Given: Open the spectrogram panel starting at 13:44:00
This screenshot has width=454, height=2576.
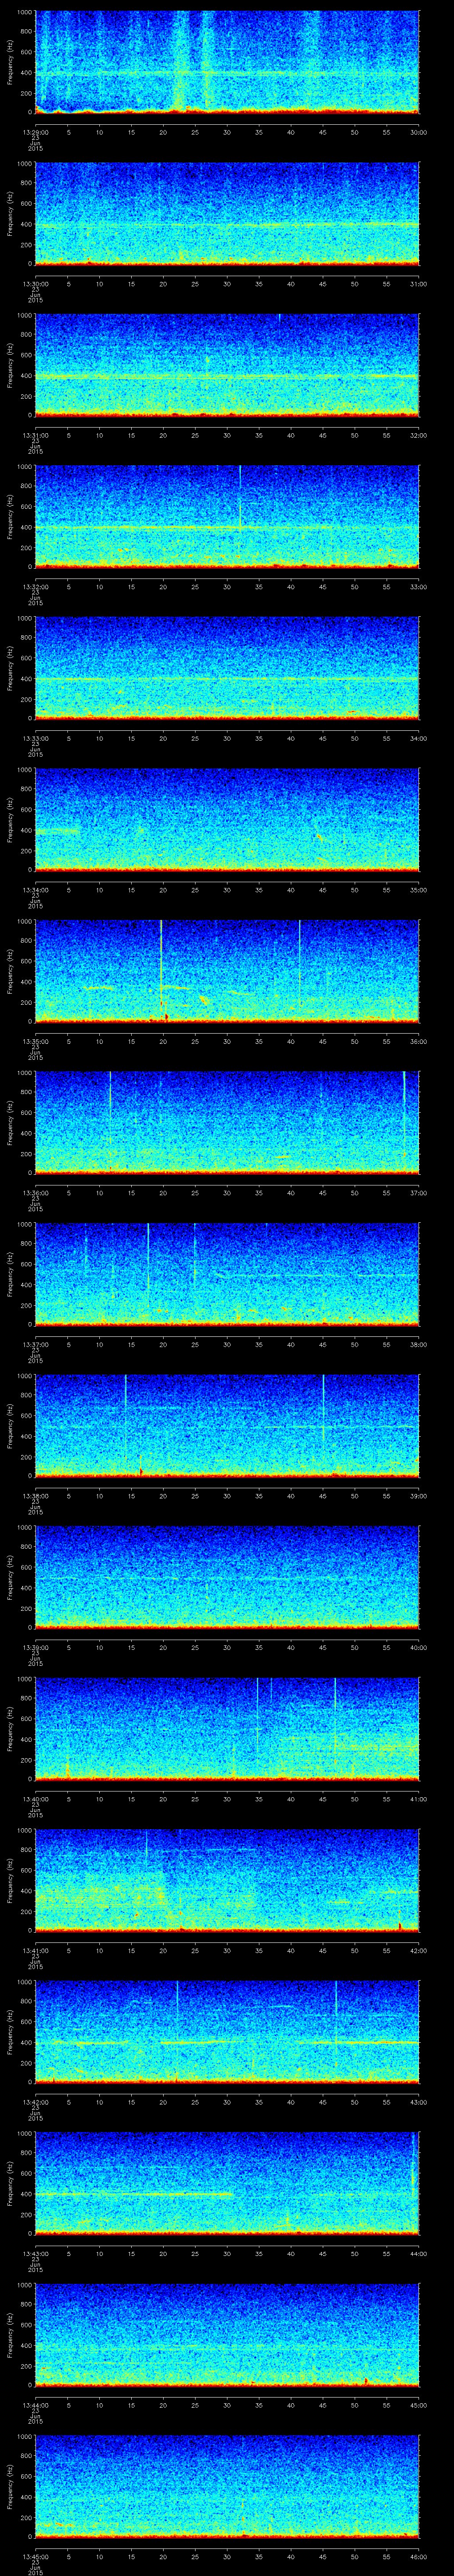Looking at the screenshot, I should (227, 2335).
